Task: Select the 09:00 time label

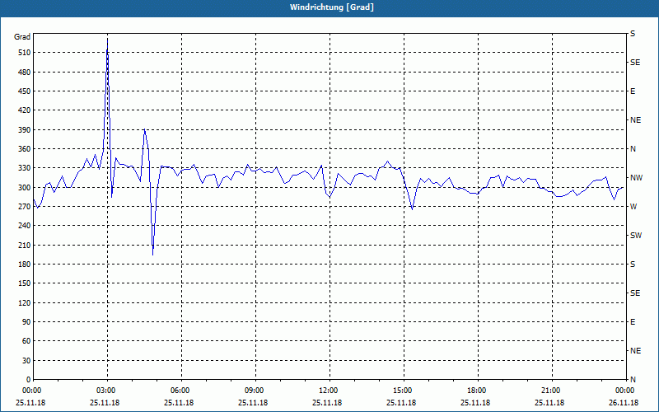Action: coord(255,391)
